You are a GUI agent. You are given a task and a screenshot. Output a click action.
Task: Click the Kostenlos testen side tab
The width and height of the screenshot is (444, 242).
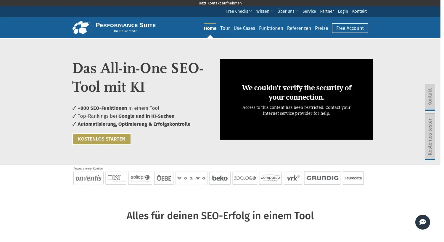click(430, 136)
